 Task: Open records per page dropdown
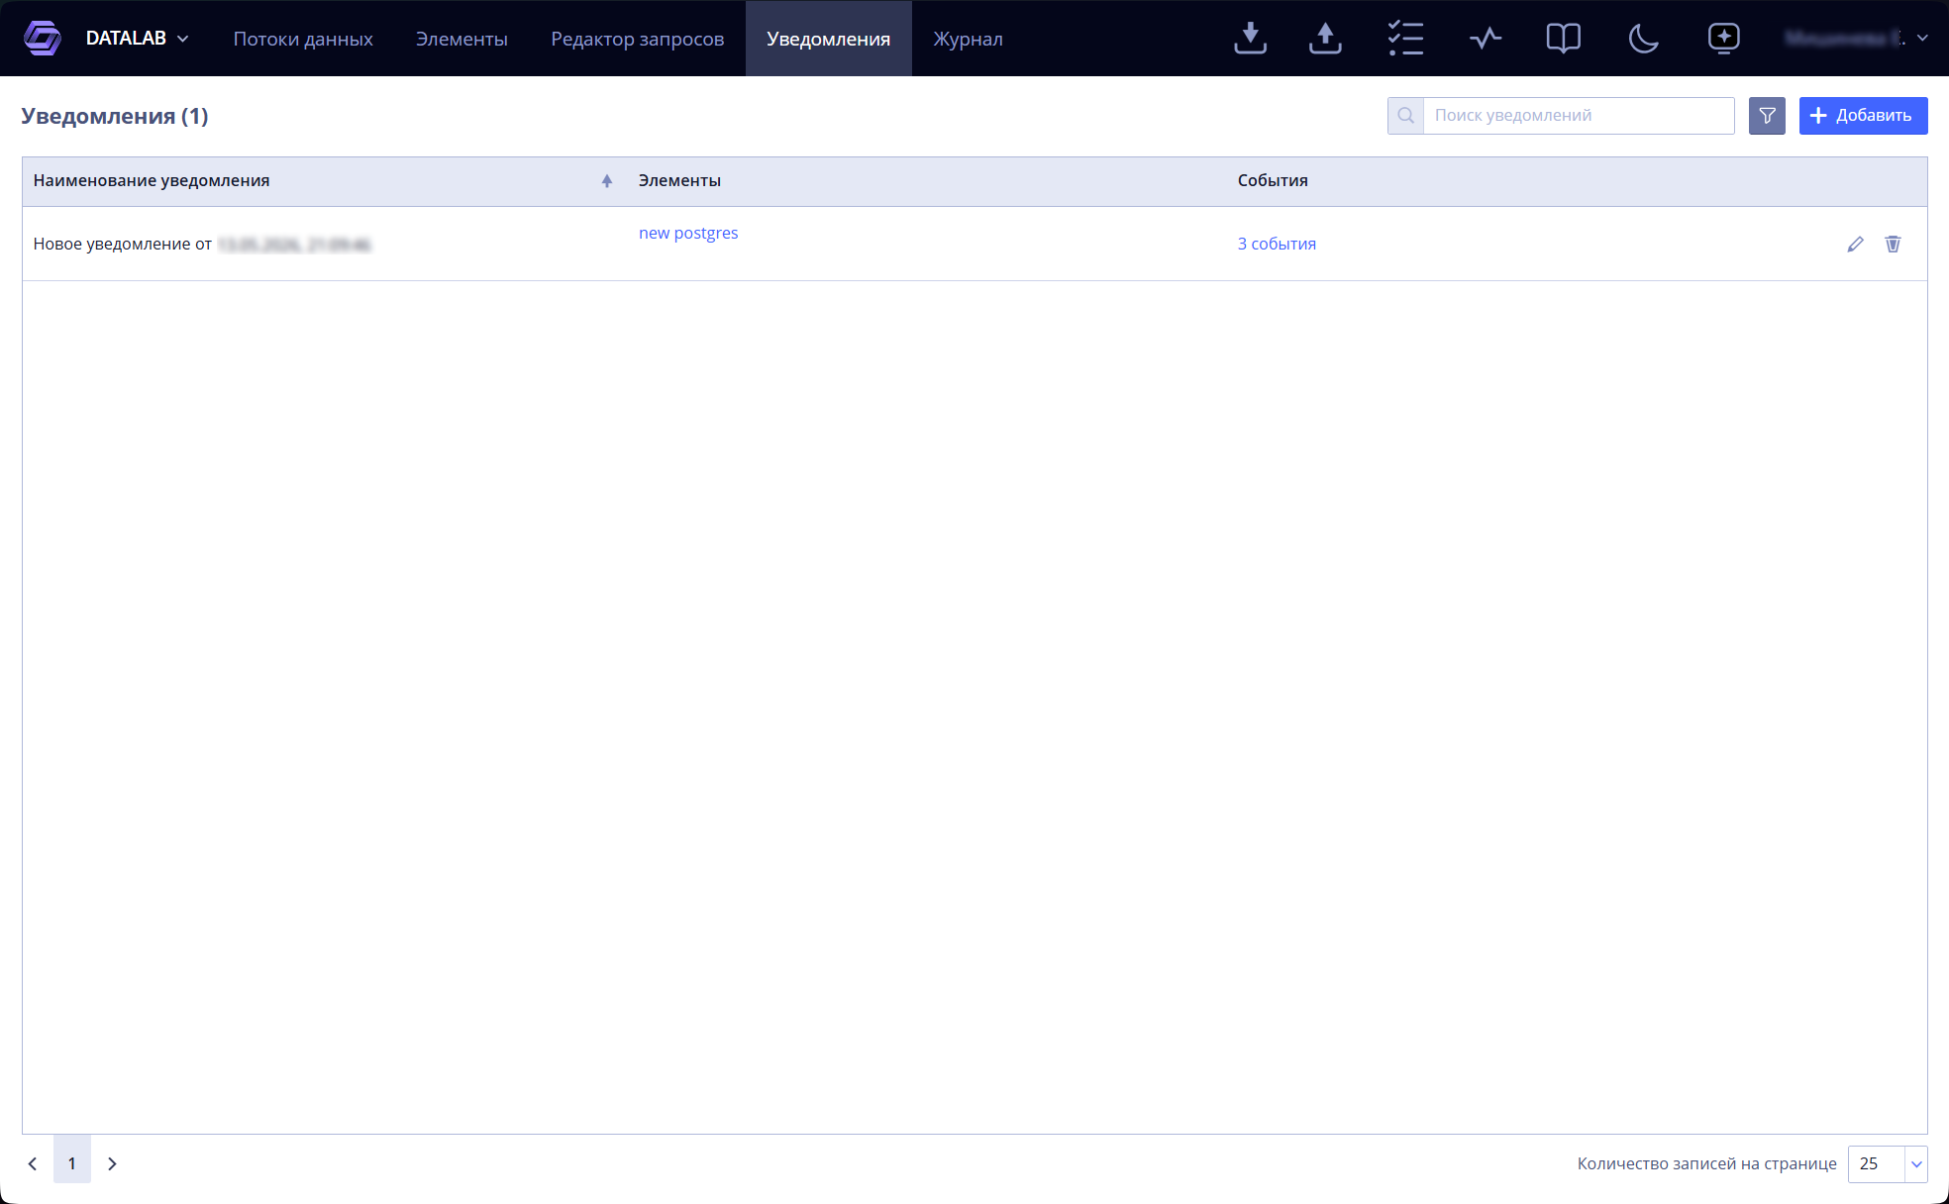[1887, 1163]
